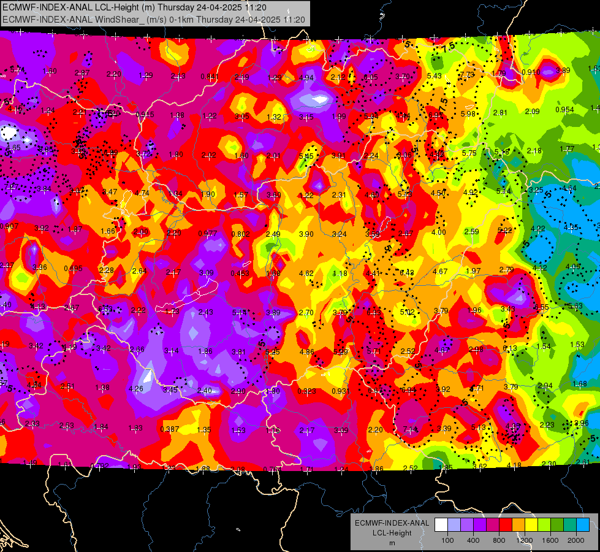Click the wind shear value 7.73
Image resolution: width=600 pixels, height=552 pixels.
[x=467, y=74]
